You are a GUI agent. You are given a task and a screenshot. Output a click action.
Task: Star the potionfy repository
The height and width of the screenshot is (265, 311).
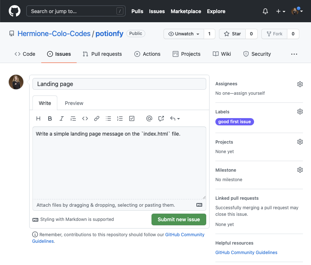coord(232,34)
